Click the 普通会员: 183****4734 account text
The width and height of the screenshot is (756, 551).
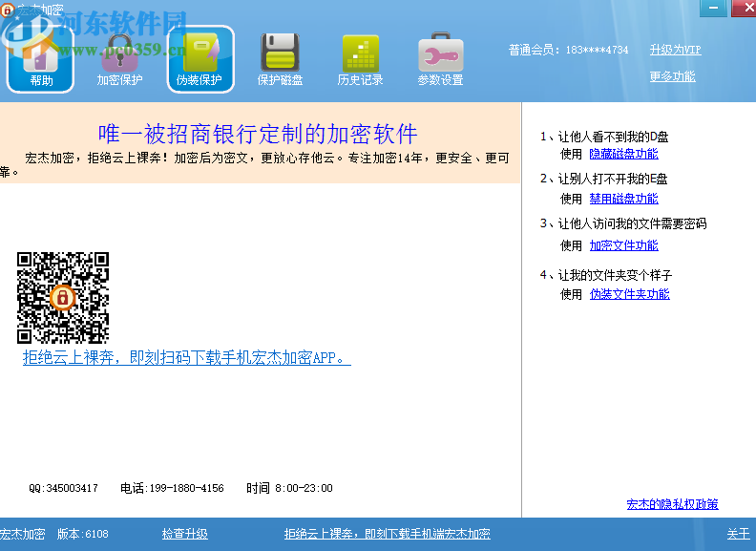569,50
